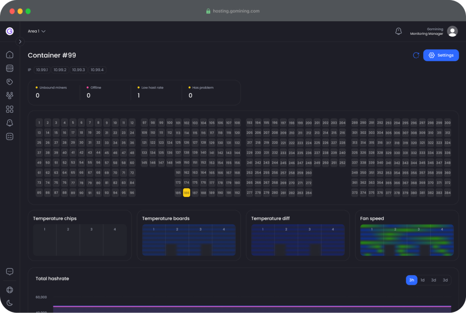The width and height of the screenshot is (466, 313).
Task: Select IP address 10.99.1
Action: [42, 70]
